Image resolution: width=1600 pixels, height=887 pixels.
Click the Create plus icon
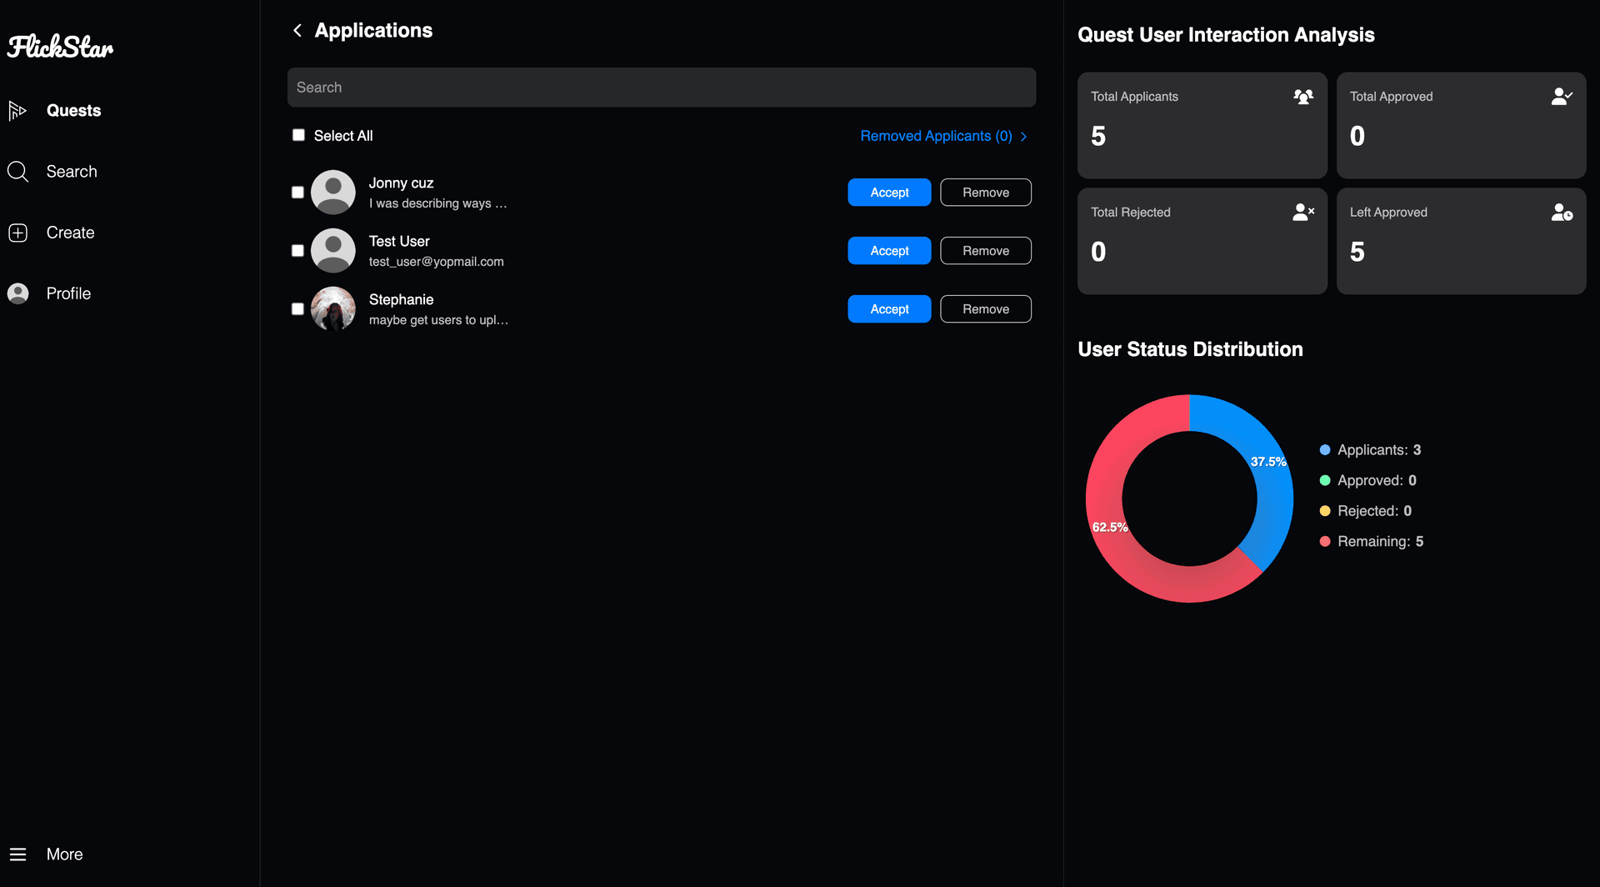(17, 233)
